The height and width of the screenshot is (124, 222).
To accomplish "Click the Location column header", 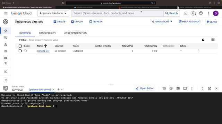I will (x=59, y=46).
